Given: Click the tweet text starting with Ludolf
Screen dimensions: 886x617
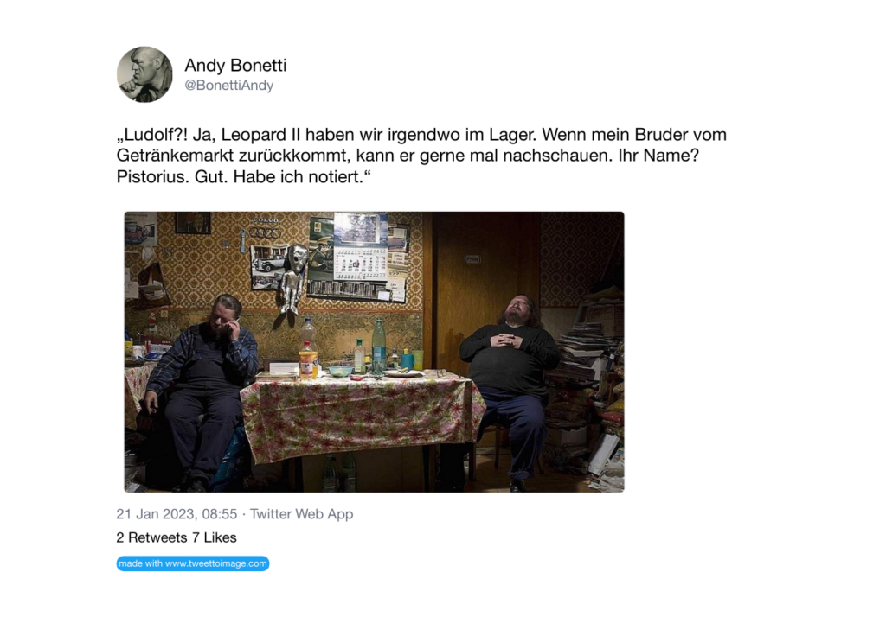Looking at the screenshot, I should (x=421, y=156).
